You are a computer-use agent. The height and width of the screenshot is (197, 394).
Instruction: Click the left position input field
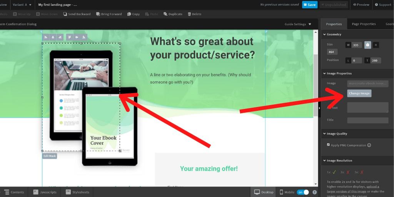point(356,60)
